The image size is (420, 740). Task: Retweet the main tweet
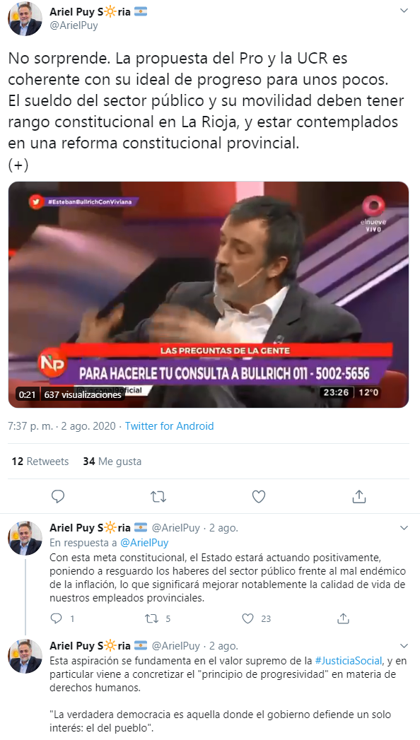[x=158, y=496]
